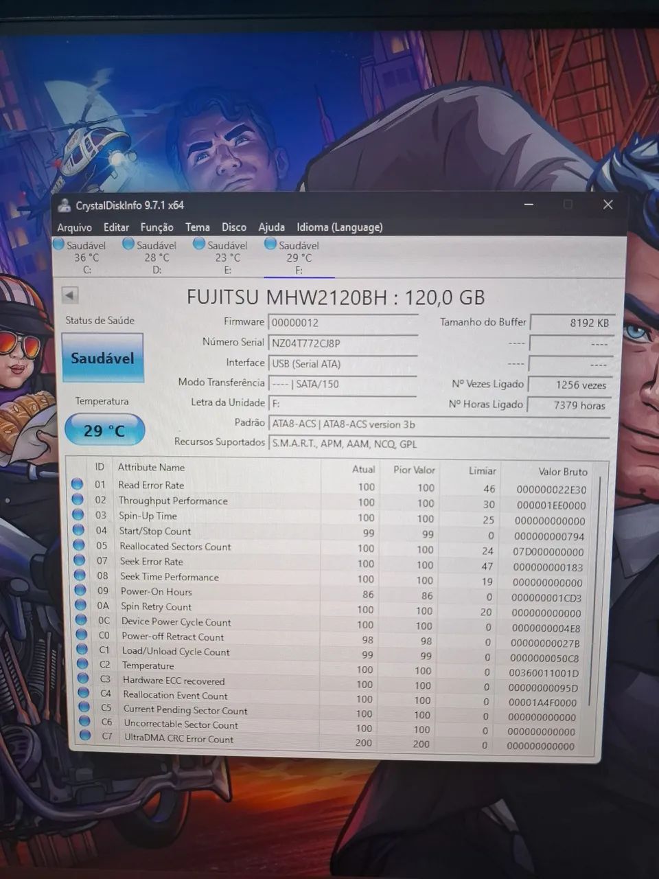
Task: Open the Arquivo menu
Action: [74, 227]
